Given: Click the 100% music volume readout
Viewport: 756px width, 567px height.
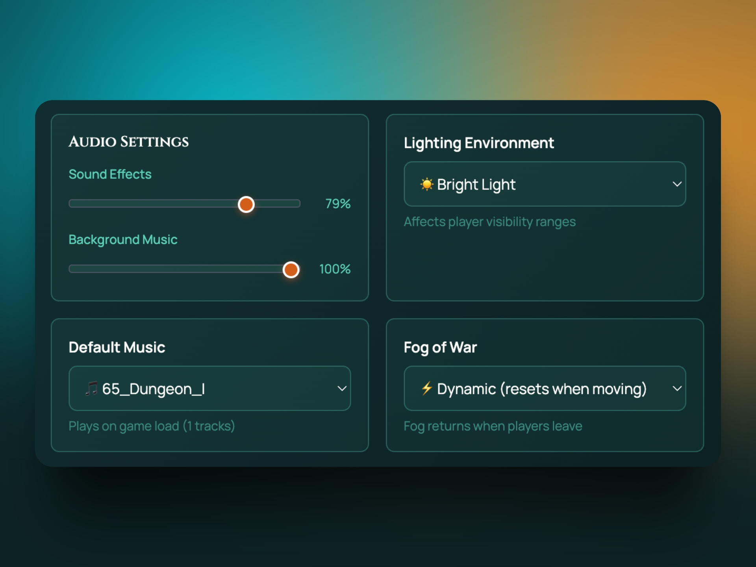Looking at the screenshot, I should pos(335,269).
